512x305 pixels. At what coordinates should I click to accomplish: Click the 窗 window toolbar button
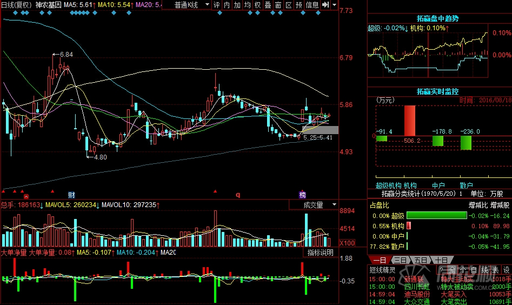tap(278, 5)
